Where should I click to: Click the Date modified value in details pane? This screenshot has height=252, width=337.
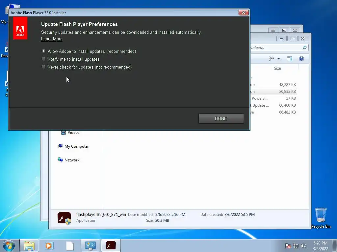click(170, 215)
